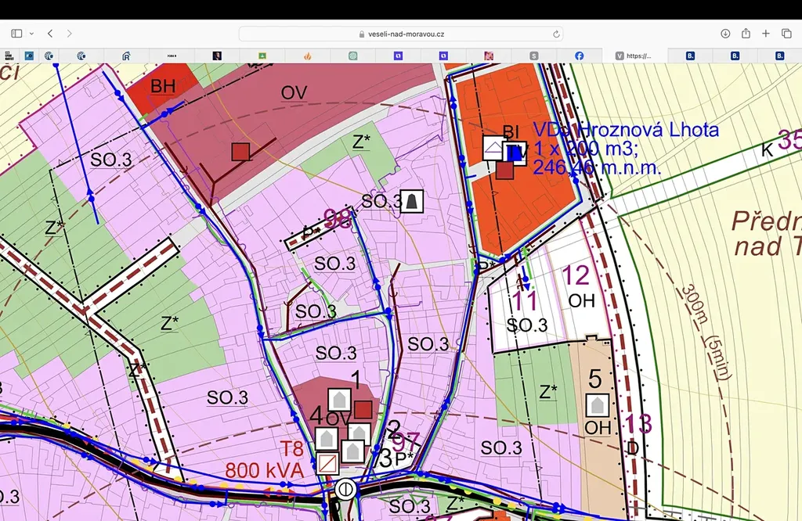The image size is (802, 521).
Task: Open the Downloads list
Action: point(725,34)
